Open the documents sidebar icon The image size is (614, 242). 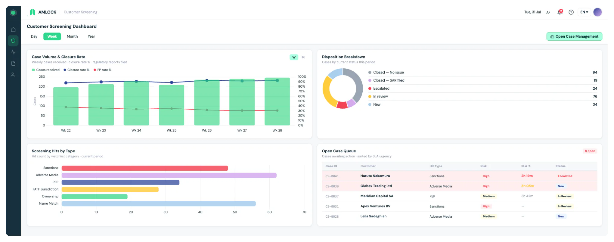click(13, 63)
